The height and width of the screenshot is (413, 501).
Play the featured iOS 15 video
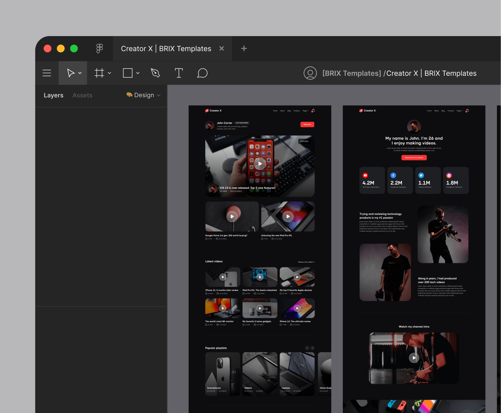260,164
